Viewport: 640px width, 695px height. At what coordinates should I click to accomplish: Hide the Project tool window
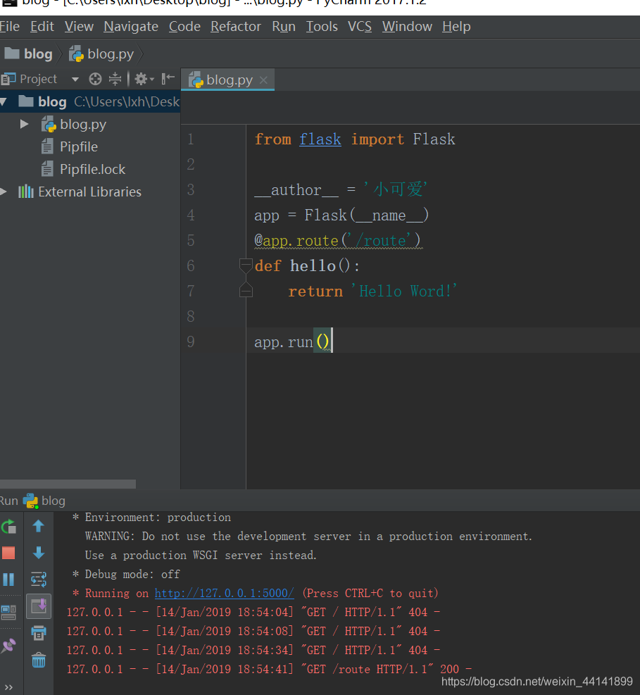168,79
